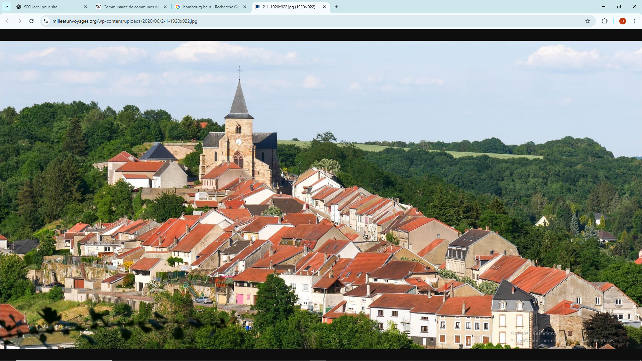Click the Google favicon on third tab
Viewport: 642px width, 361px height.
(178, 7)
